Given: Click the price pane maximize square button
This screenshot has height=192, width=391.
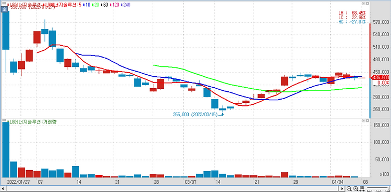Looking at the screenshot, I should [367, 4].
